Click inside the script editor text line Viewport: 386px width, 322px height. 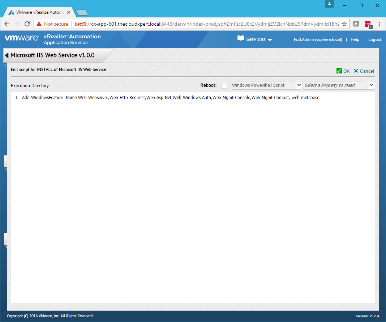(x=170, y=98)
